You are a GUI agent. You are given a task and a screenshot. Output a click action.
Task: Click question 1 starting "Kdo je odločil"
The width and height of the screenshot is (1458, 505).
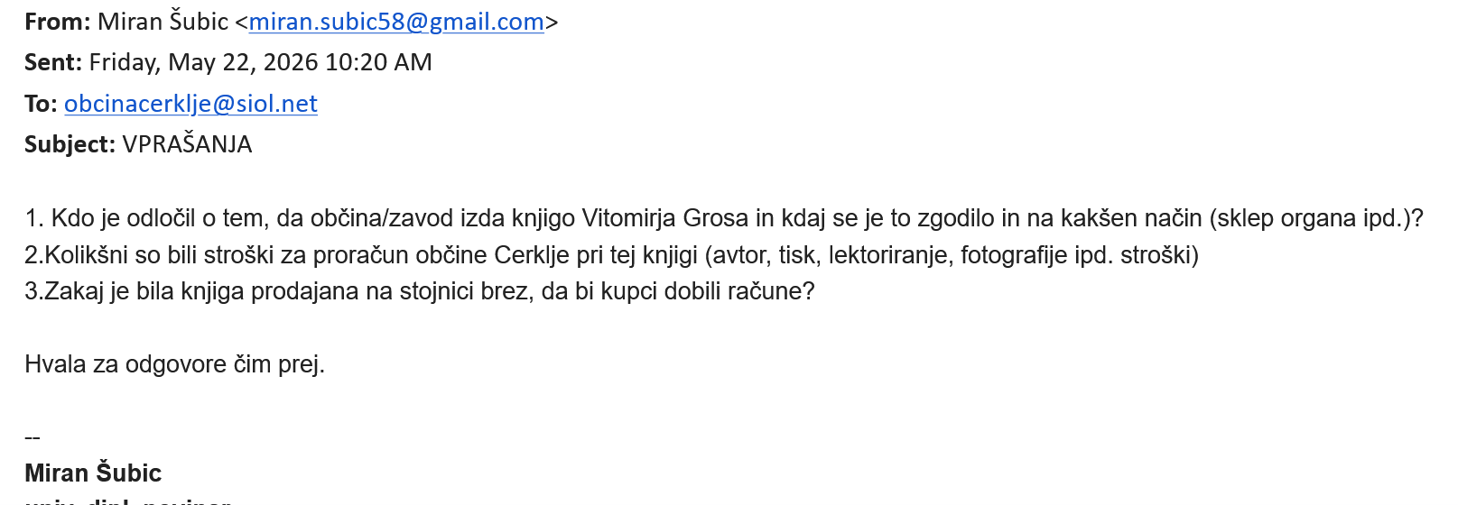(x=724, y=218)
